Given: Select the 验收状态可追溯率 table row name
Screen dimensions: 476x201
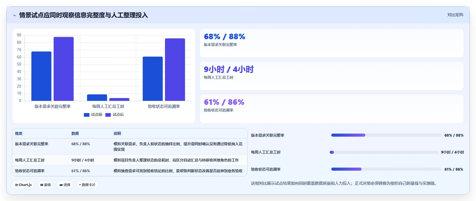Looking at the screenshot, I should tap(30, 171).
